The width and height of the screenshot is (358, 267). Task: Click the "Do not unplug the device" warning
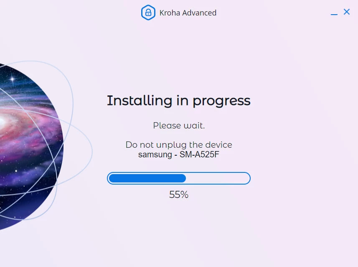tap(179, 145)
